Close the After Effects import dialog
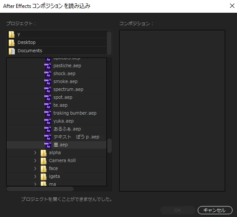This screenshot has width=237, height=217. pos(232,6)
